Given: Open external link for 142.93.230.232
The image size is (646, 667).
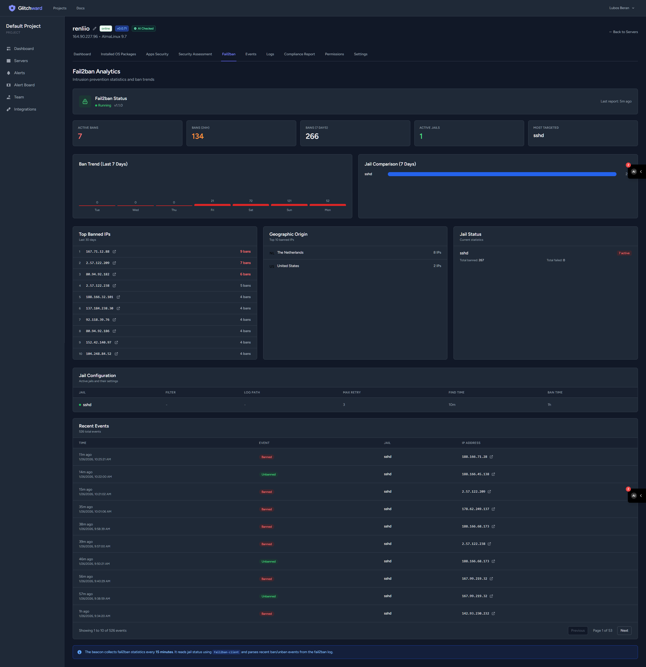Looking at the screenshot, I should 493,613.
